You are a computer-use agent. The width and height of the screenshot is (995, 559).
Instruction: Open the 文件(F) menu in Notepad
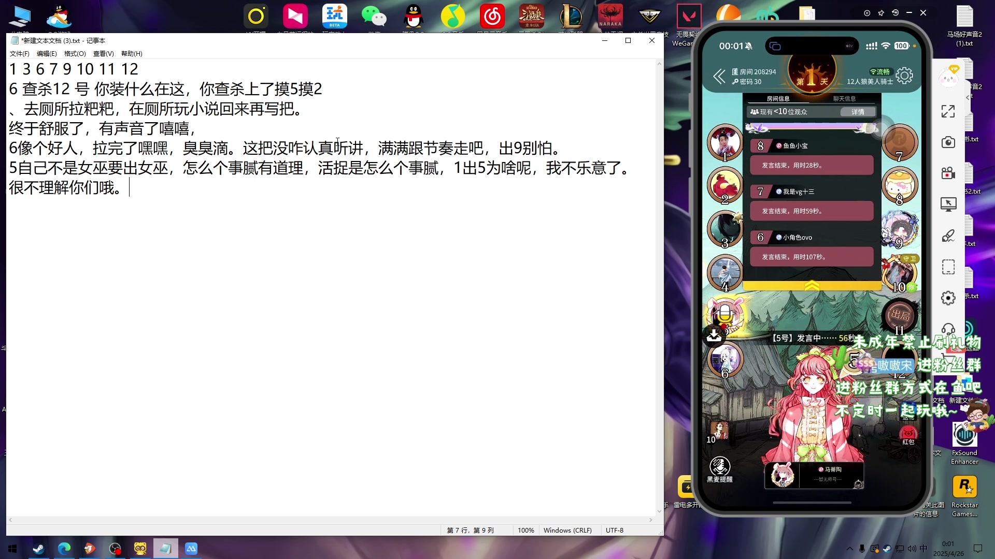[x=19, y=54]
